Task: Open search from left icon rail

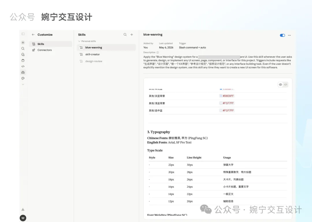Action: pyautogui.click(x=23, y=48)
